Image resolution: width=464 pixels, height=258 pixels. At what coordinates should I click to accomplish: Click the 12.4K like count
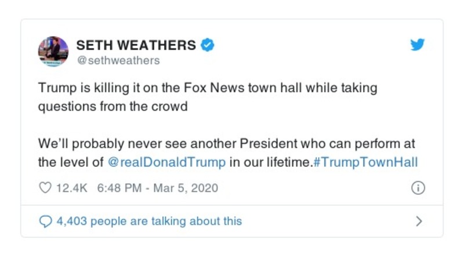pyautogui.click(x=71, y=188)
